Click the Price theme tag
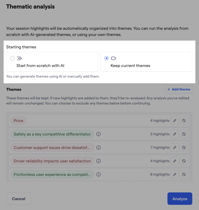 (18, 121)
